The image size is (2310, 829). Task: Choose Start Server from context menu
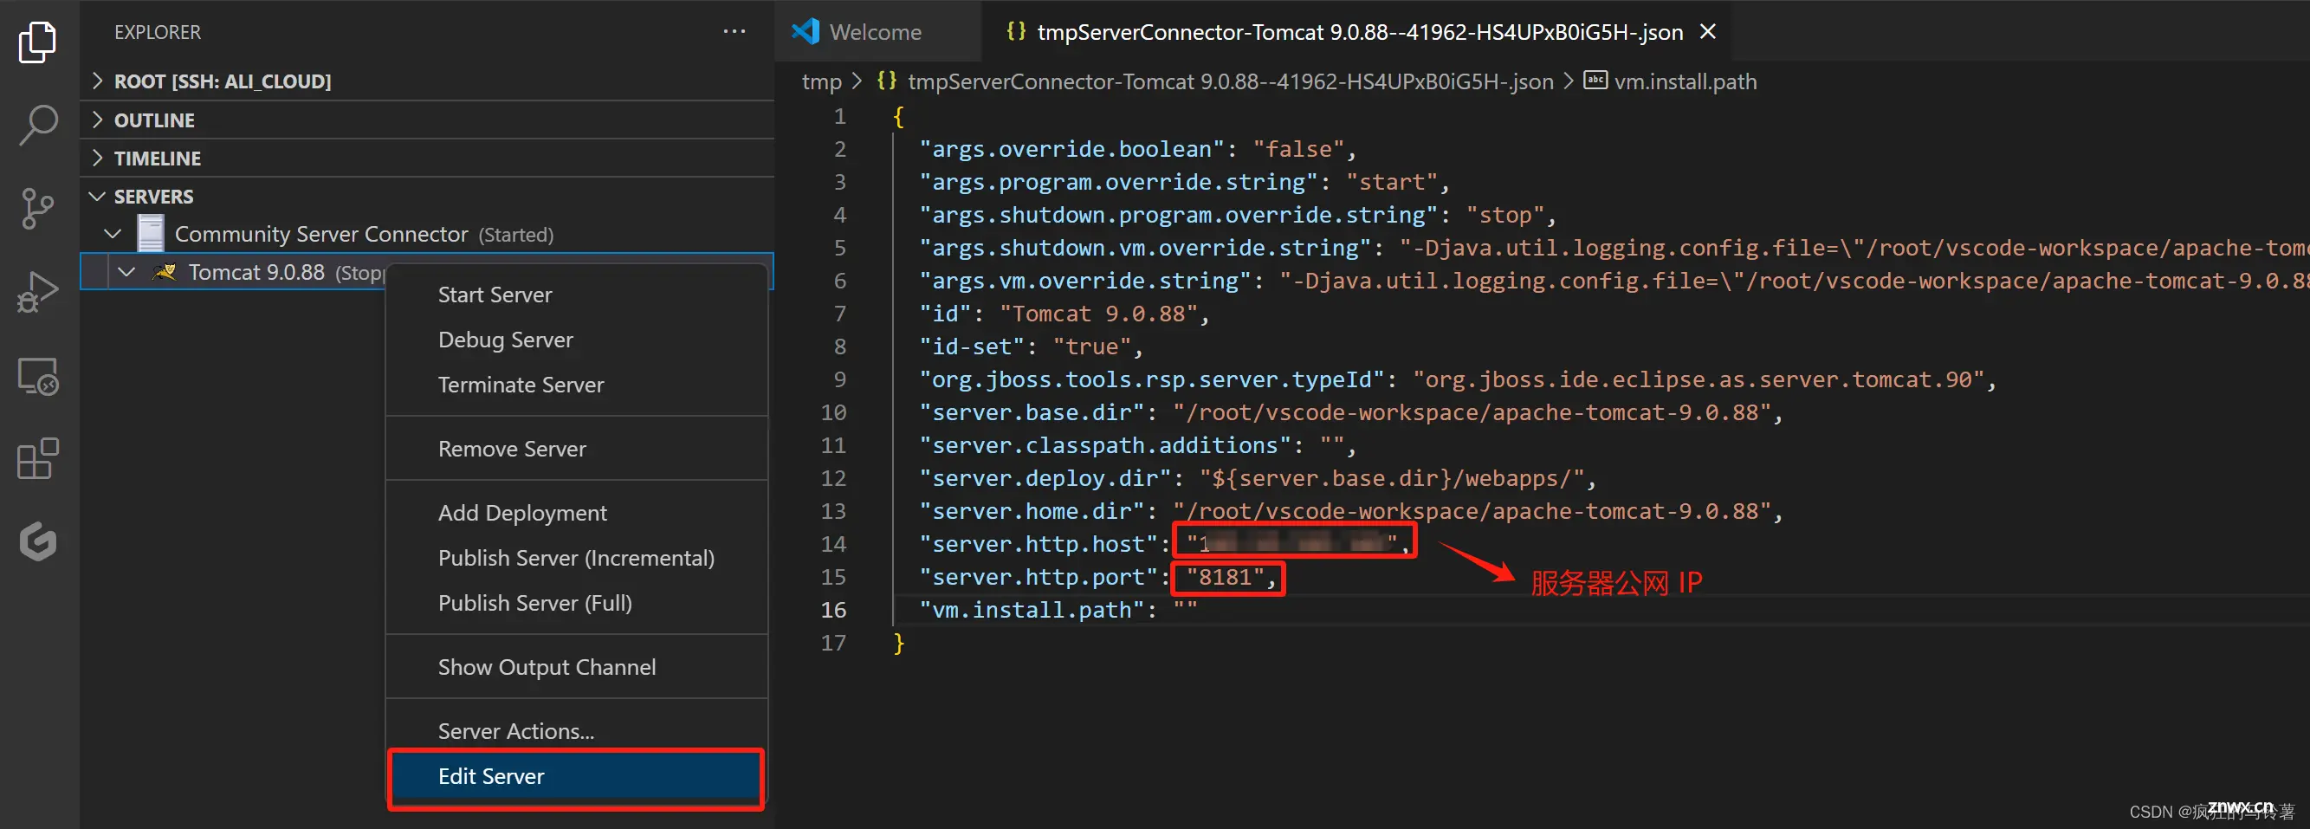click(577, 295)
